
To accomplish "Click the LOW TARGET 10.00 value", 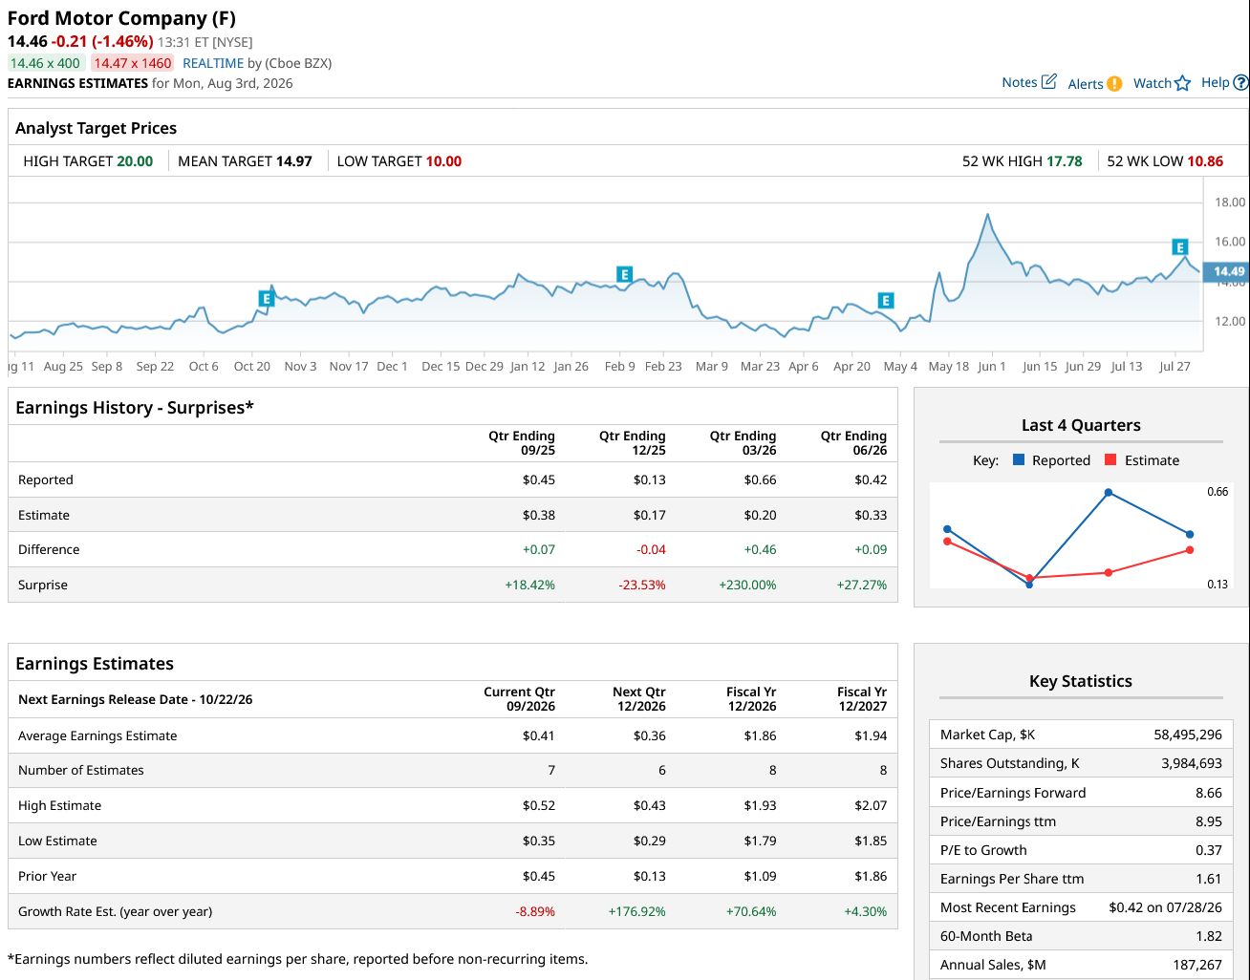I will [x=443, y=161].
